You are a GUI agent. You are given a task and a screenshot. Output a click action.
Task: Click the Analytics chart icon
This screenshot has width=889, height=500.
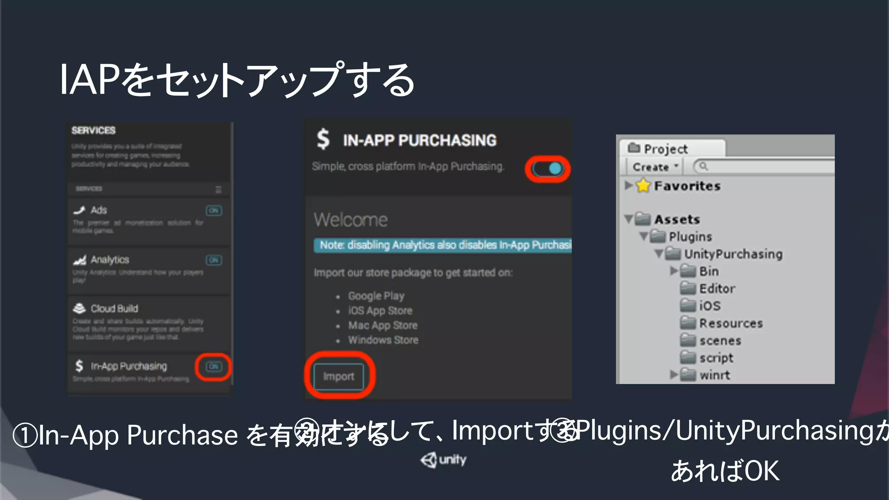pos(79,260)
